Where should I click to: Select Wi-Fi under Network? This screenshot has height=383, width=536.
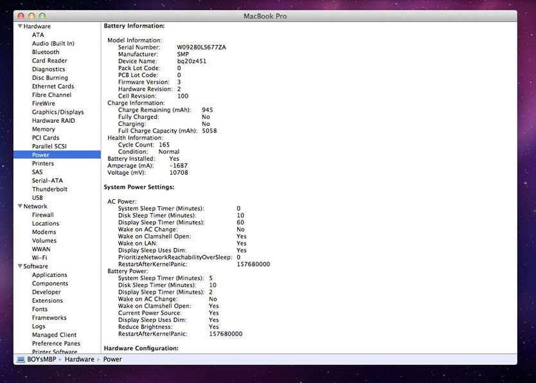[x=40, y=258]
